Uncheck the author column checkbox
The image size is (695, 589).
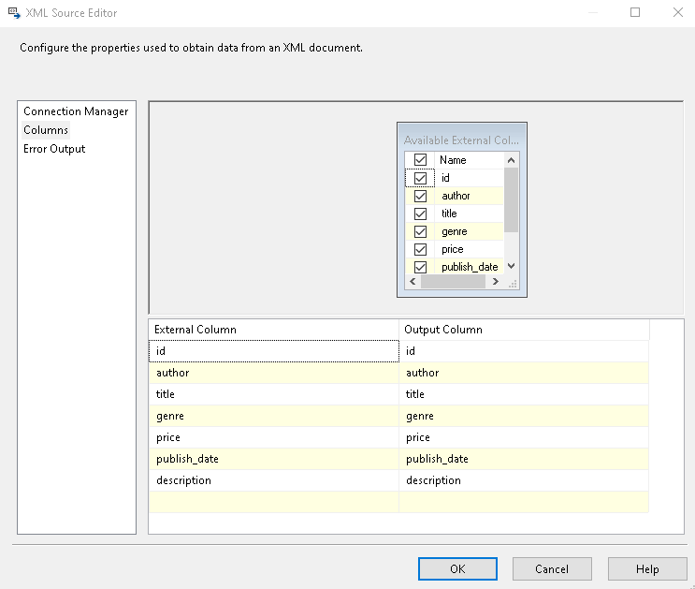(420, 196)
